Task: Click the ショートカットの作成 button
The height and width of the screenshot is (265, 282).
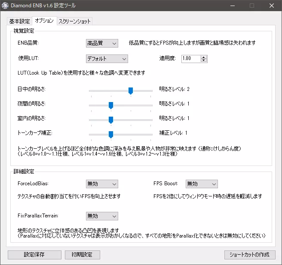Action: [x=250, y=255]
